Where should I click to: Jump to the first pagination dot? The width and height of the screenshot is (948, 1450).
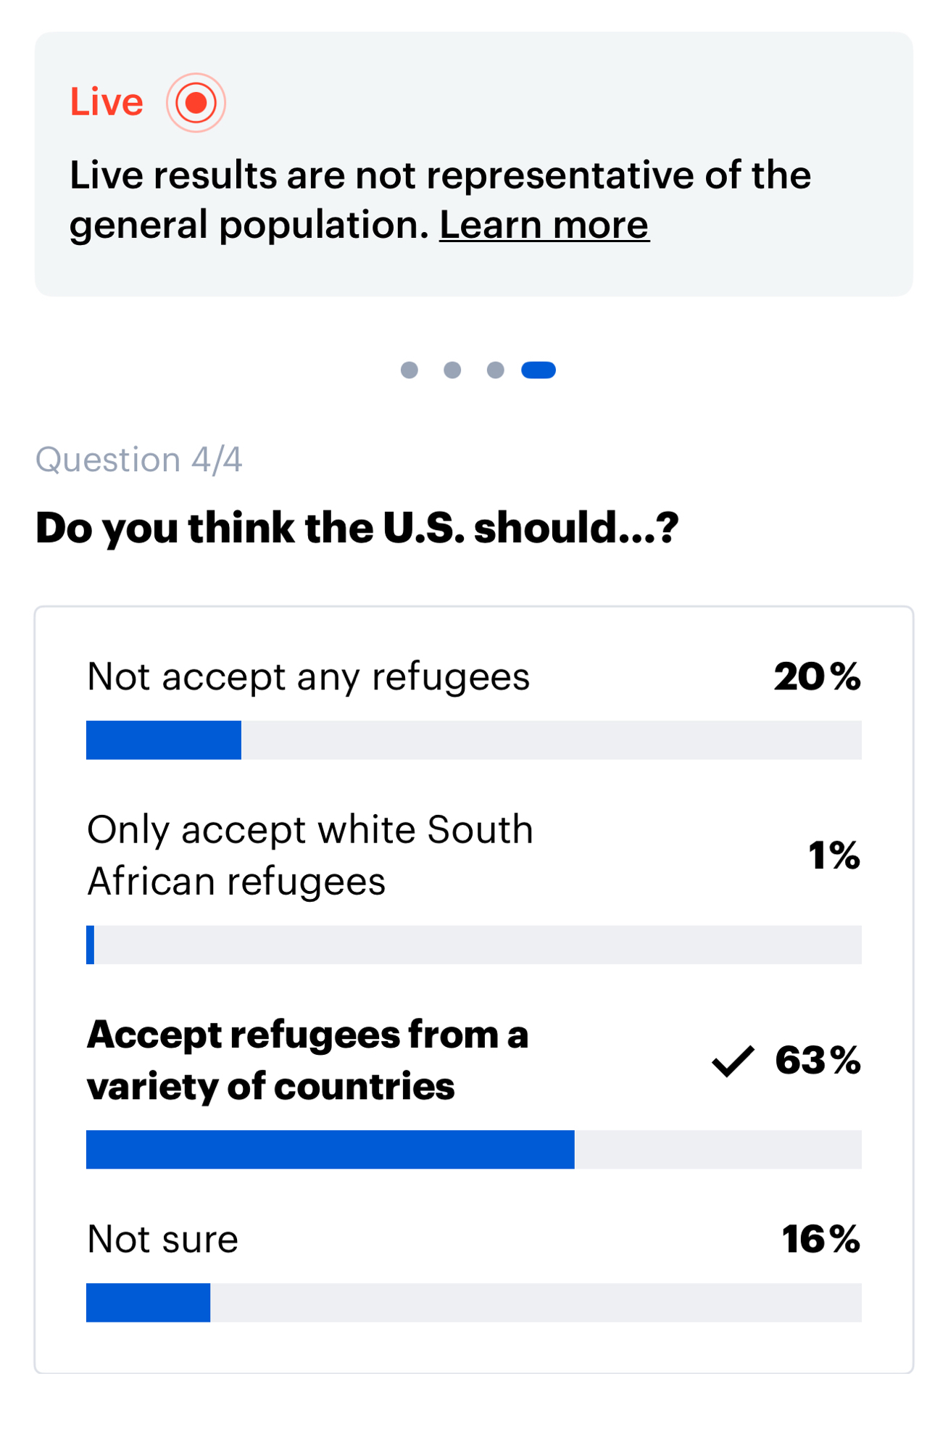tap(409, 370)
